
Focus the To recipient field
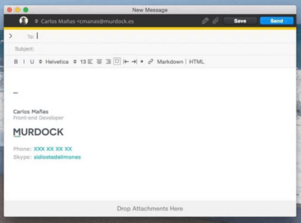(165, 36)
